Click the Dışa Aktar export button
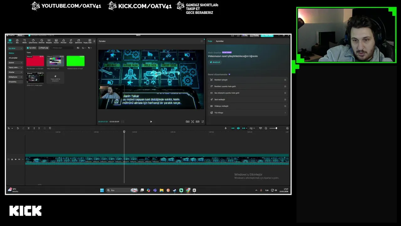 (x=267, y=35)
